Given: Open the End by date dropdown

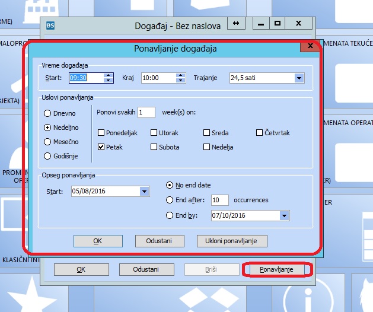Looking at the screenshot, I should tap(284, 215).
